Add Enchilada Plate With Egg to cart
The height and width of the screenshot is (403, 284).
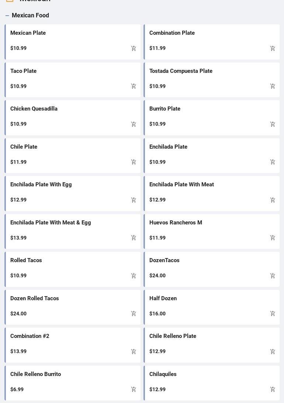134,200
